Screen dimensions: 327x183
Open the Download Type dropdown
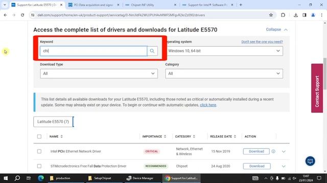[99, 73]
